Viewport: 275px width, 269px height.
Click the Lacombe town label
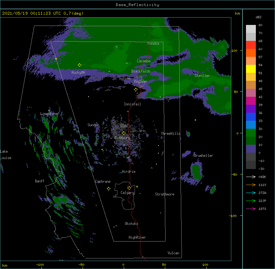click(144, 61)
